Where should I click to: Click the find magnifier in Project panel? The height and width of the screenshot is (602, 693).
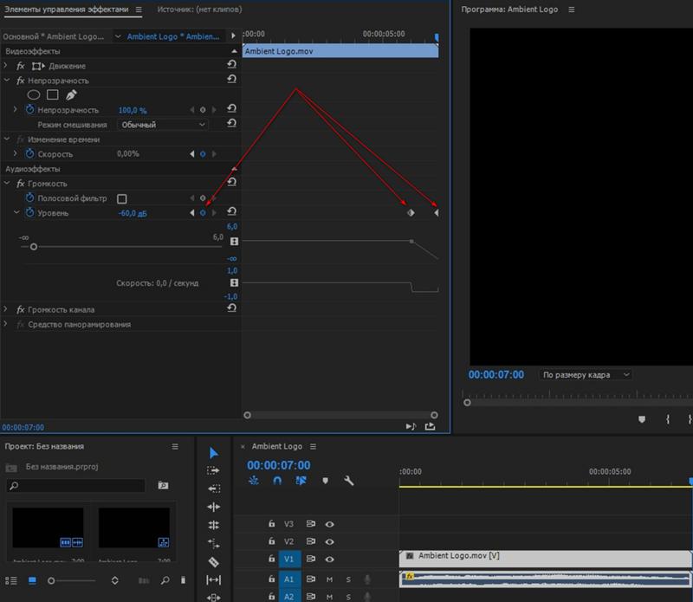pyautogui.click(x=165, y=580)
